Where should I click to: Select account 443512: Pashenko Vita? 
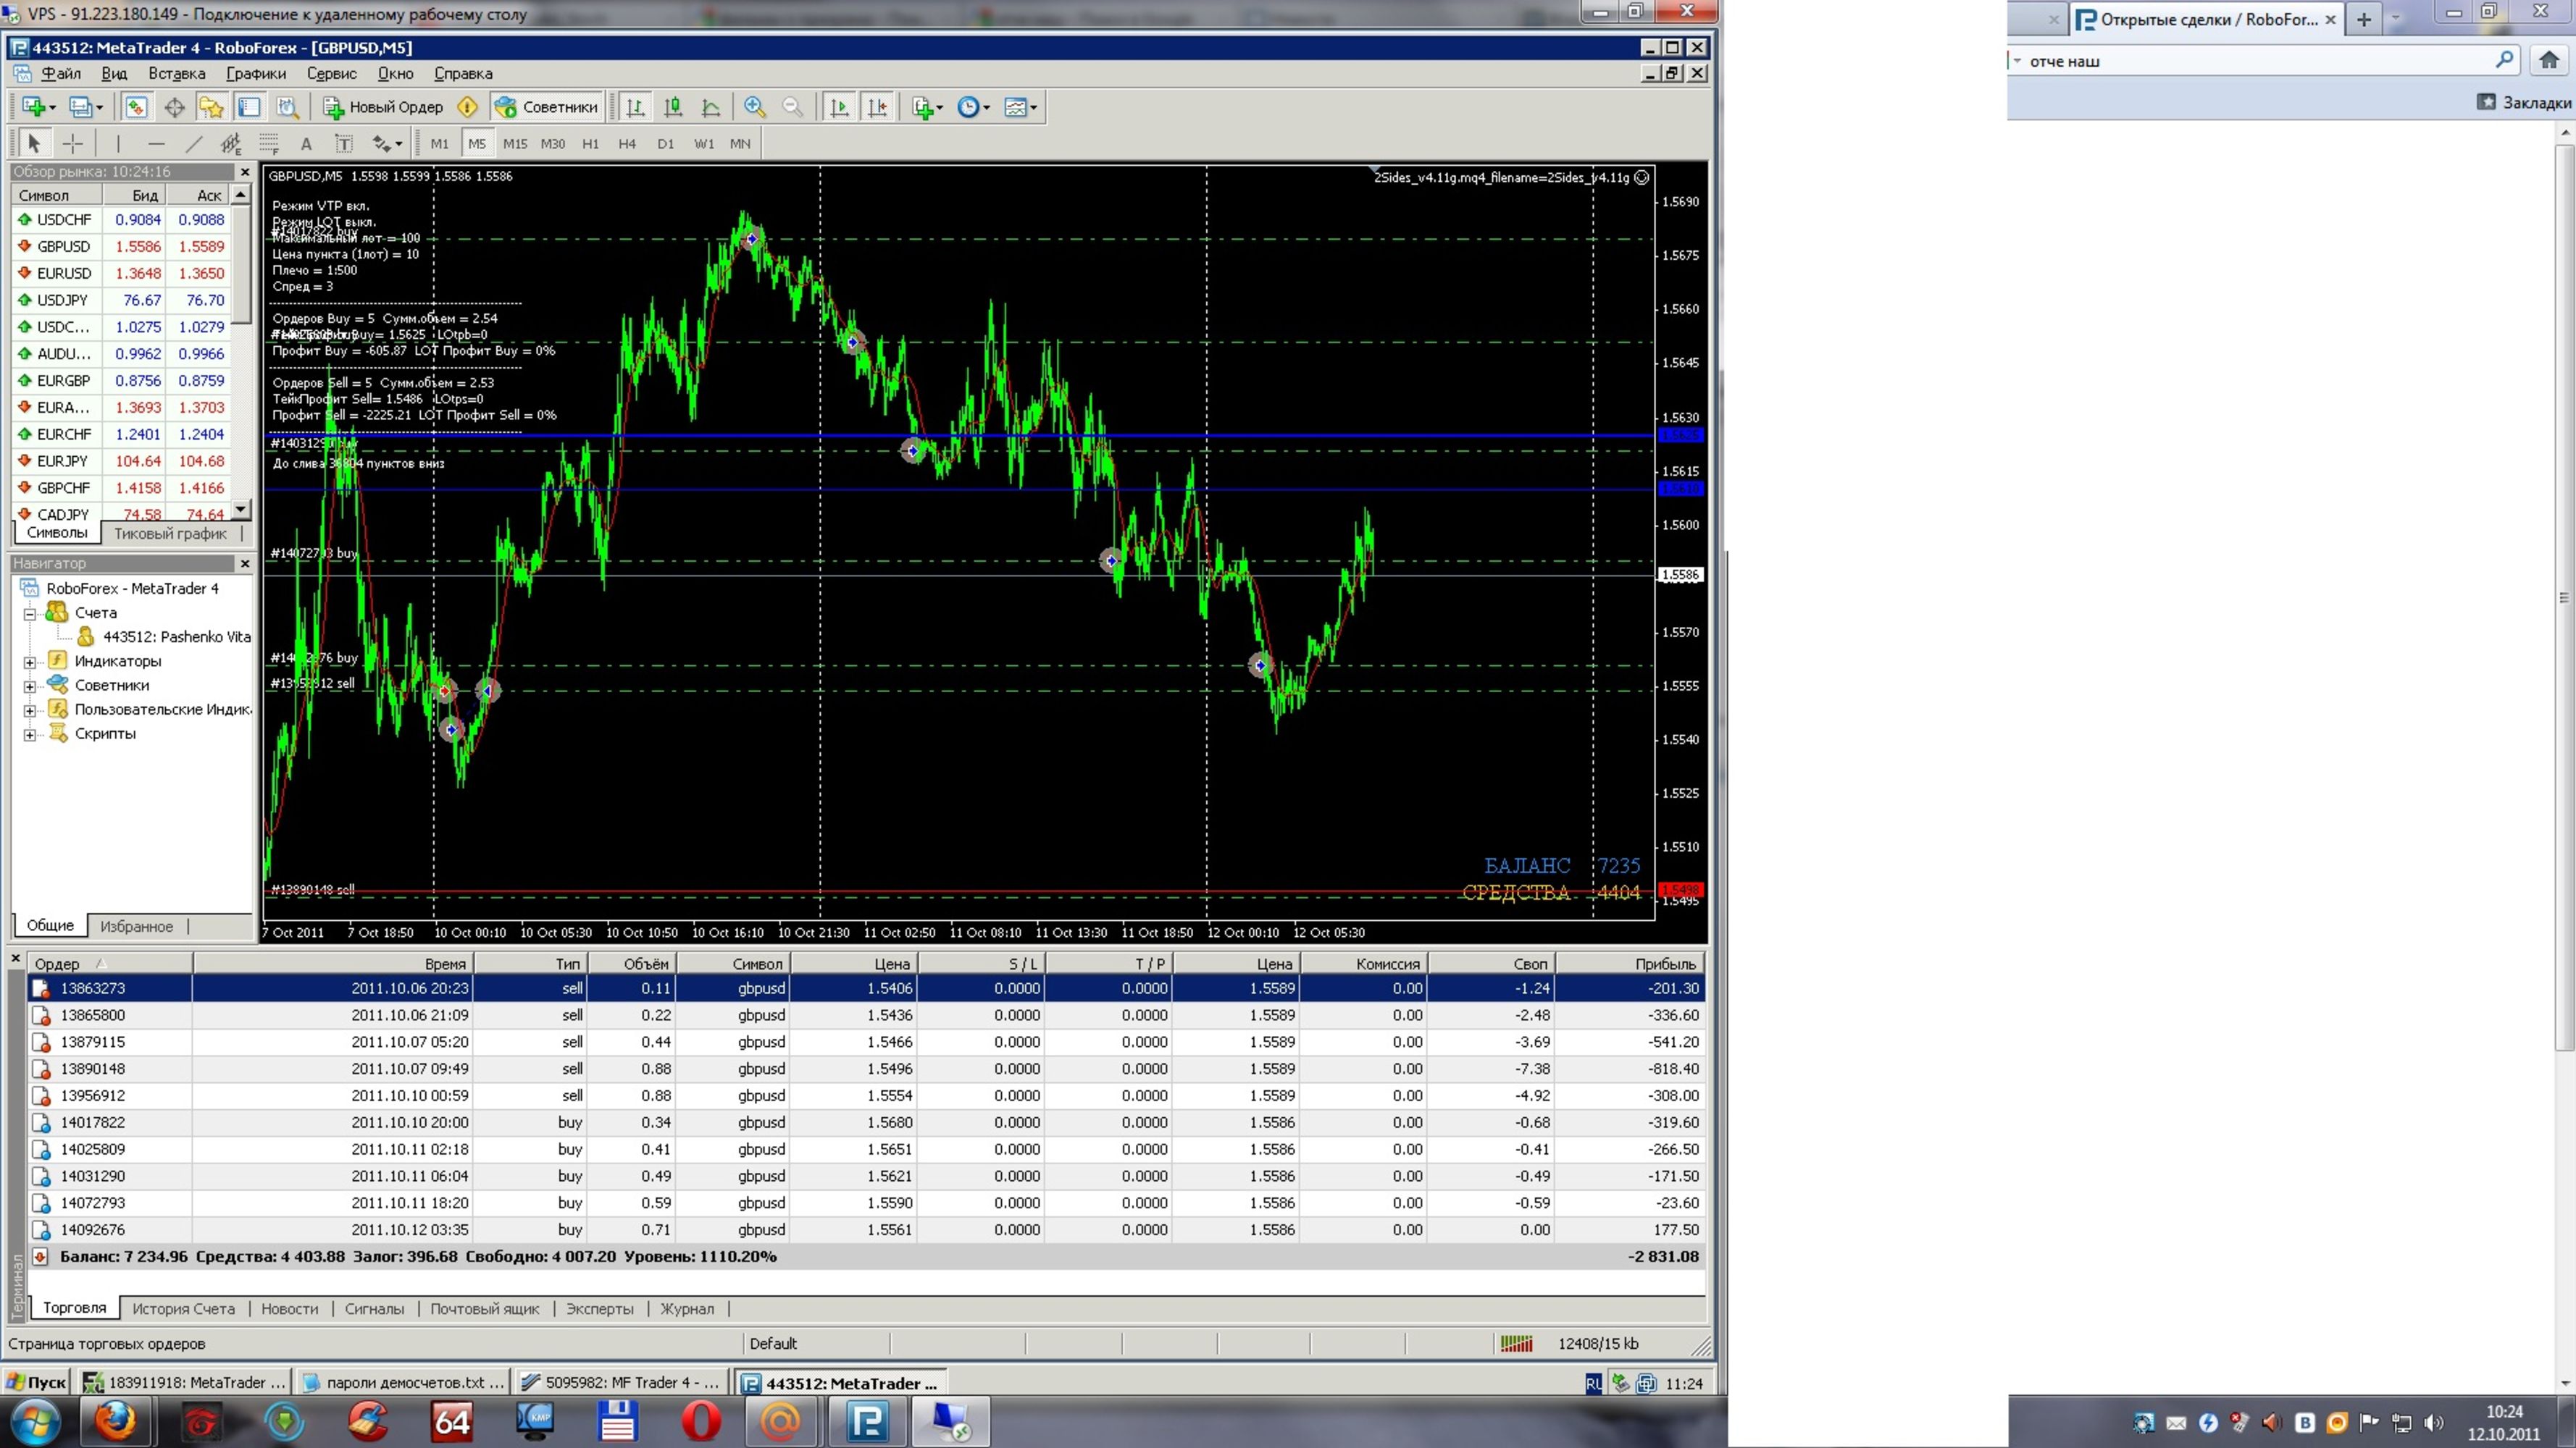[165, 636]
